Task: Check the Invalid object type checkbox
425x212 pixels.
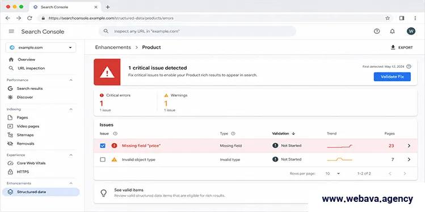Action: 103,159
